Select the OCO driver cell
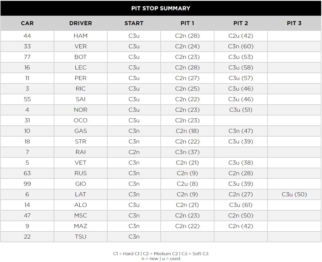This screenshot has height=262, width=322. (80, 120)
